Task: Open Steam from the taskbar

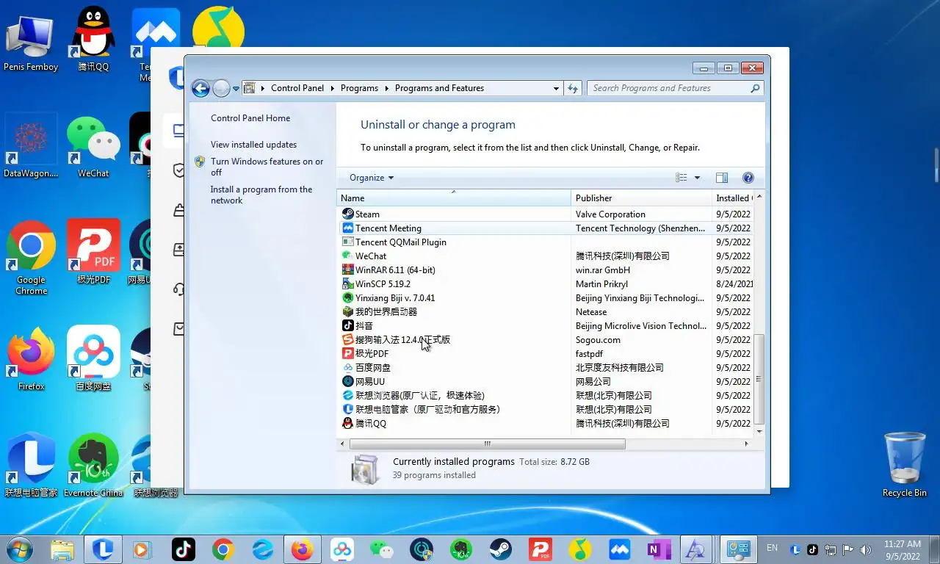Action: click(x=502, y=549)
